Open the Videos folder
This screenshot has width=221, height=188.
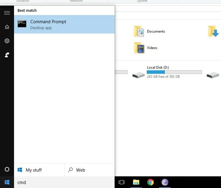pos(152,48)
